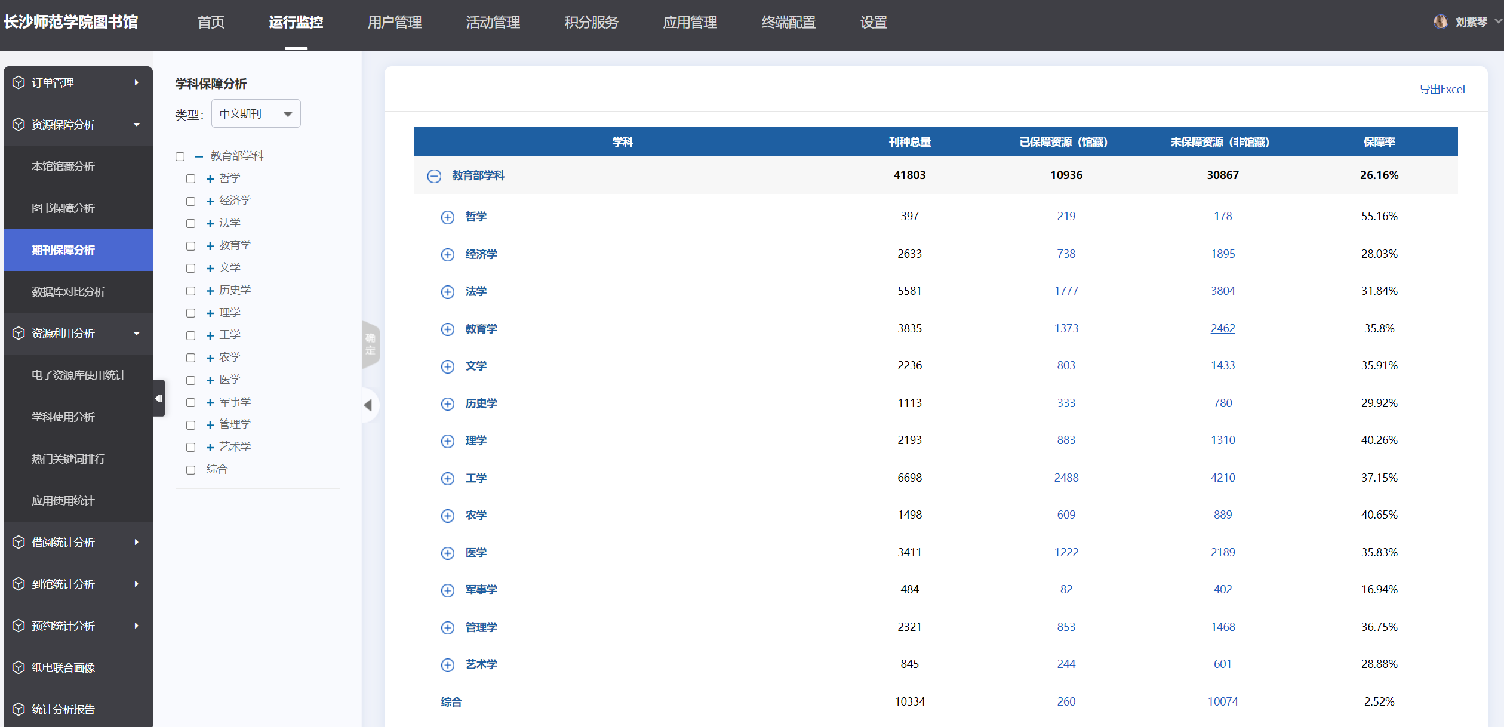Check the 经济学 checkbox in subject tree
Image resolution: width=1504 pixels, height=727 pixels.
pos(190,201)
